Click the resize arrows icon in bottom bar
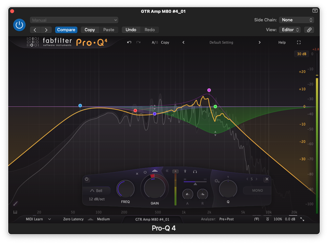The image size is (328, 244). tap(302, 219)
